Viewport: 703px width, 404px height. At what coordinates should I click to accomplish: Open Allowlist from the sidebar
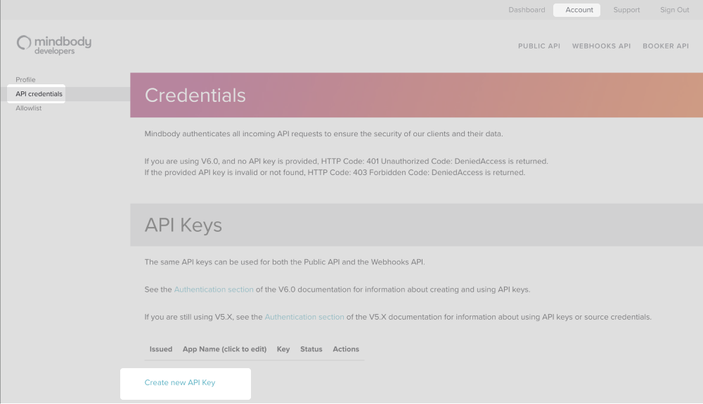[29, 108]
